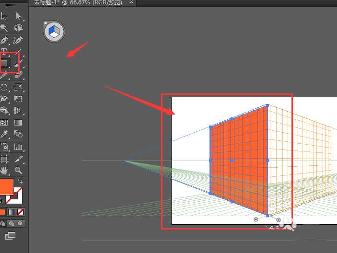Activate ground plane in plane switching widget
The width and height of the screenshot is (337, 253).
pyautogui.click(x=55, y=34)
